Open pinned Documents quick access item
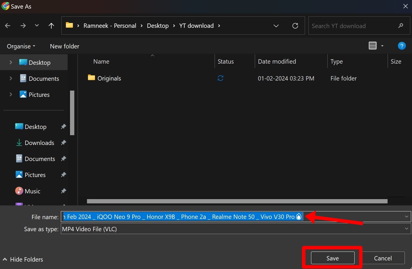Screen dimensions: 412x269 pyautogui.click(x=35, y=159)
